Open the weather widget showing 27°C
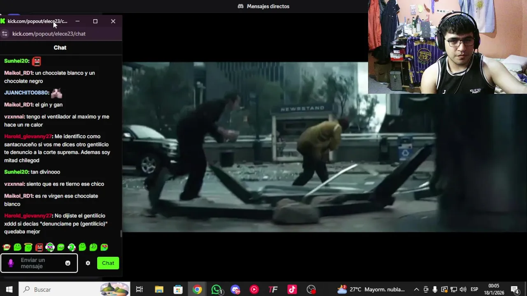Image resolution: width=527 pixels, height=296 pixels. coord(371,289)
